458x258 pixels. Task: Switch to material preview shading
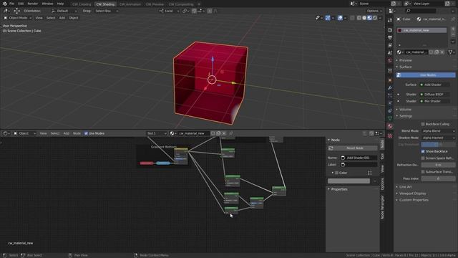coord(369,18)
